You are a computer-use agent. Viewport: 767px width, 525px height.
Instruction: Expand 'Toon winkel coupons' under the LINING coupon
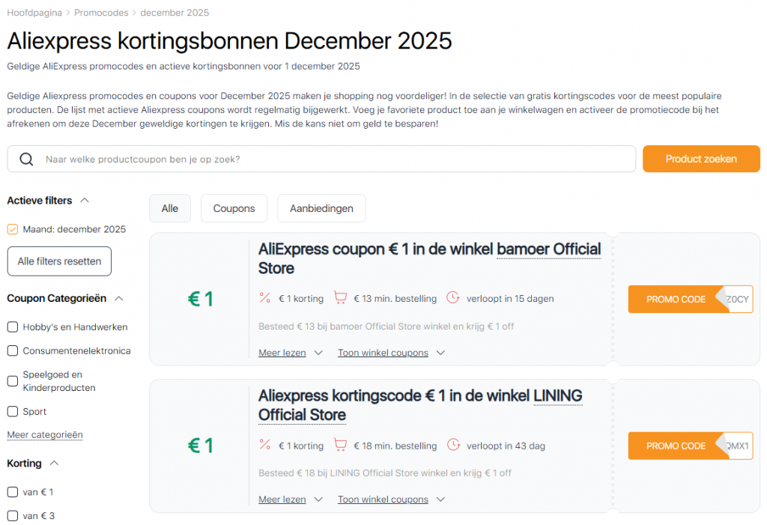coord(383,499)
